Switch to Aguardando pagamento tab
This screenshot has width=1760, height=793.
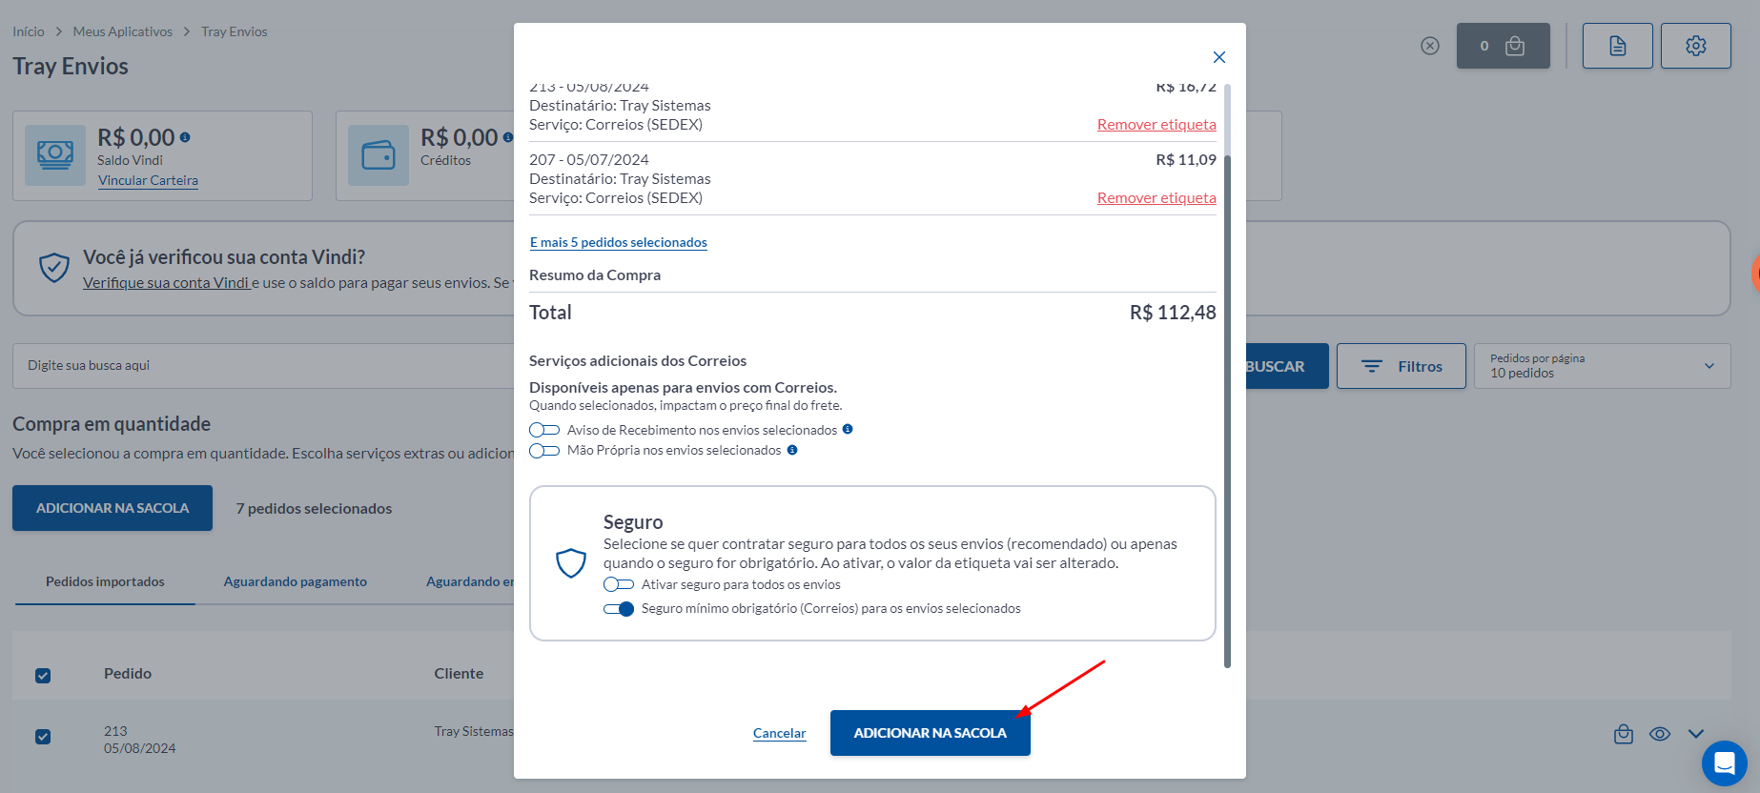point(296,581)
